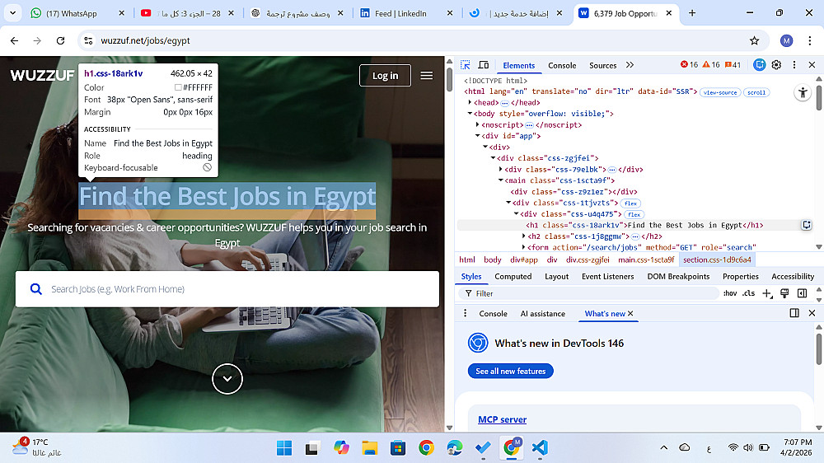
Task: Open DevTools customize three-dot menu
Action: pos(794,64)
